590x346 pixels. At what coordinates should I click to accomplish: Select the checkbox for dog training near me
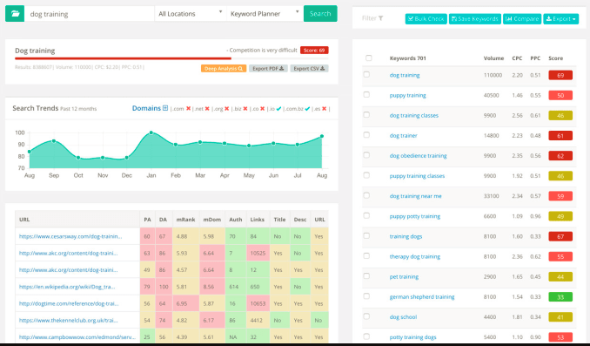366,195
